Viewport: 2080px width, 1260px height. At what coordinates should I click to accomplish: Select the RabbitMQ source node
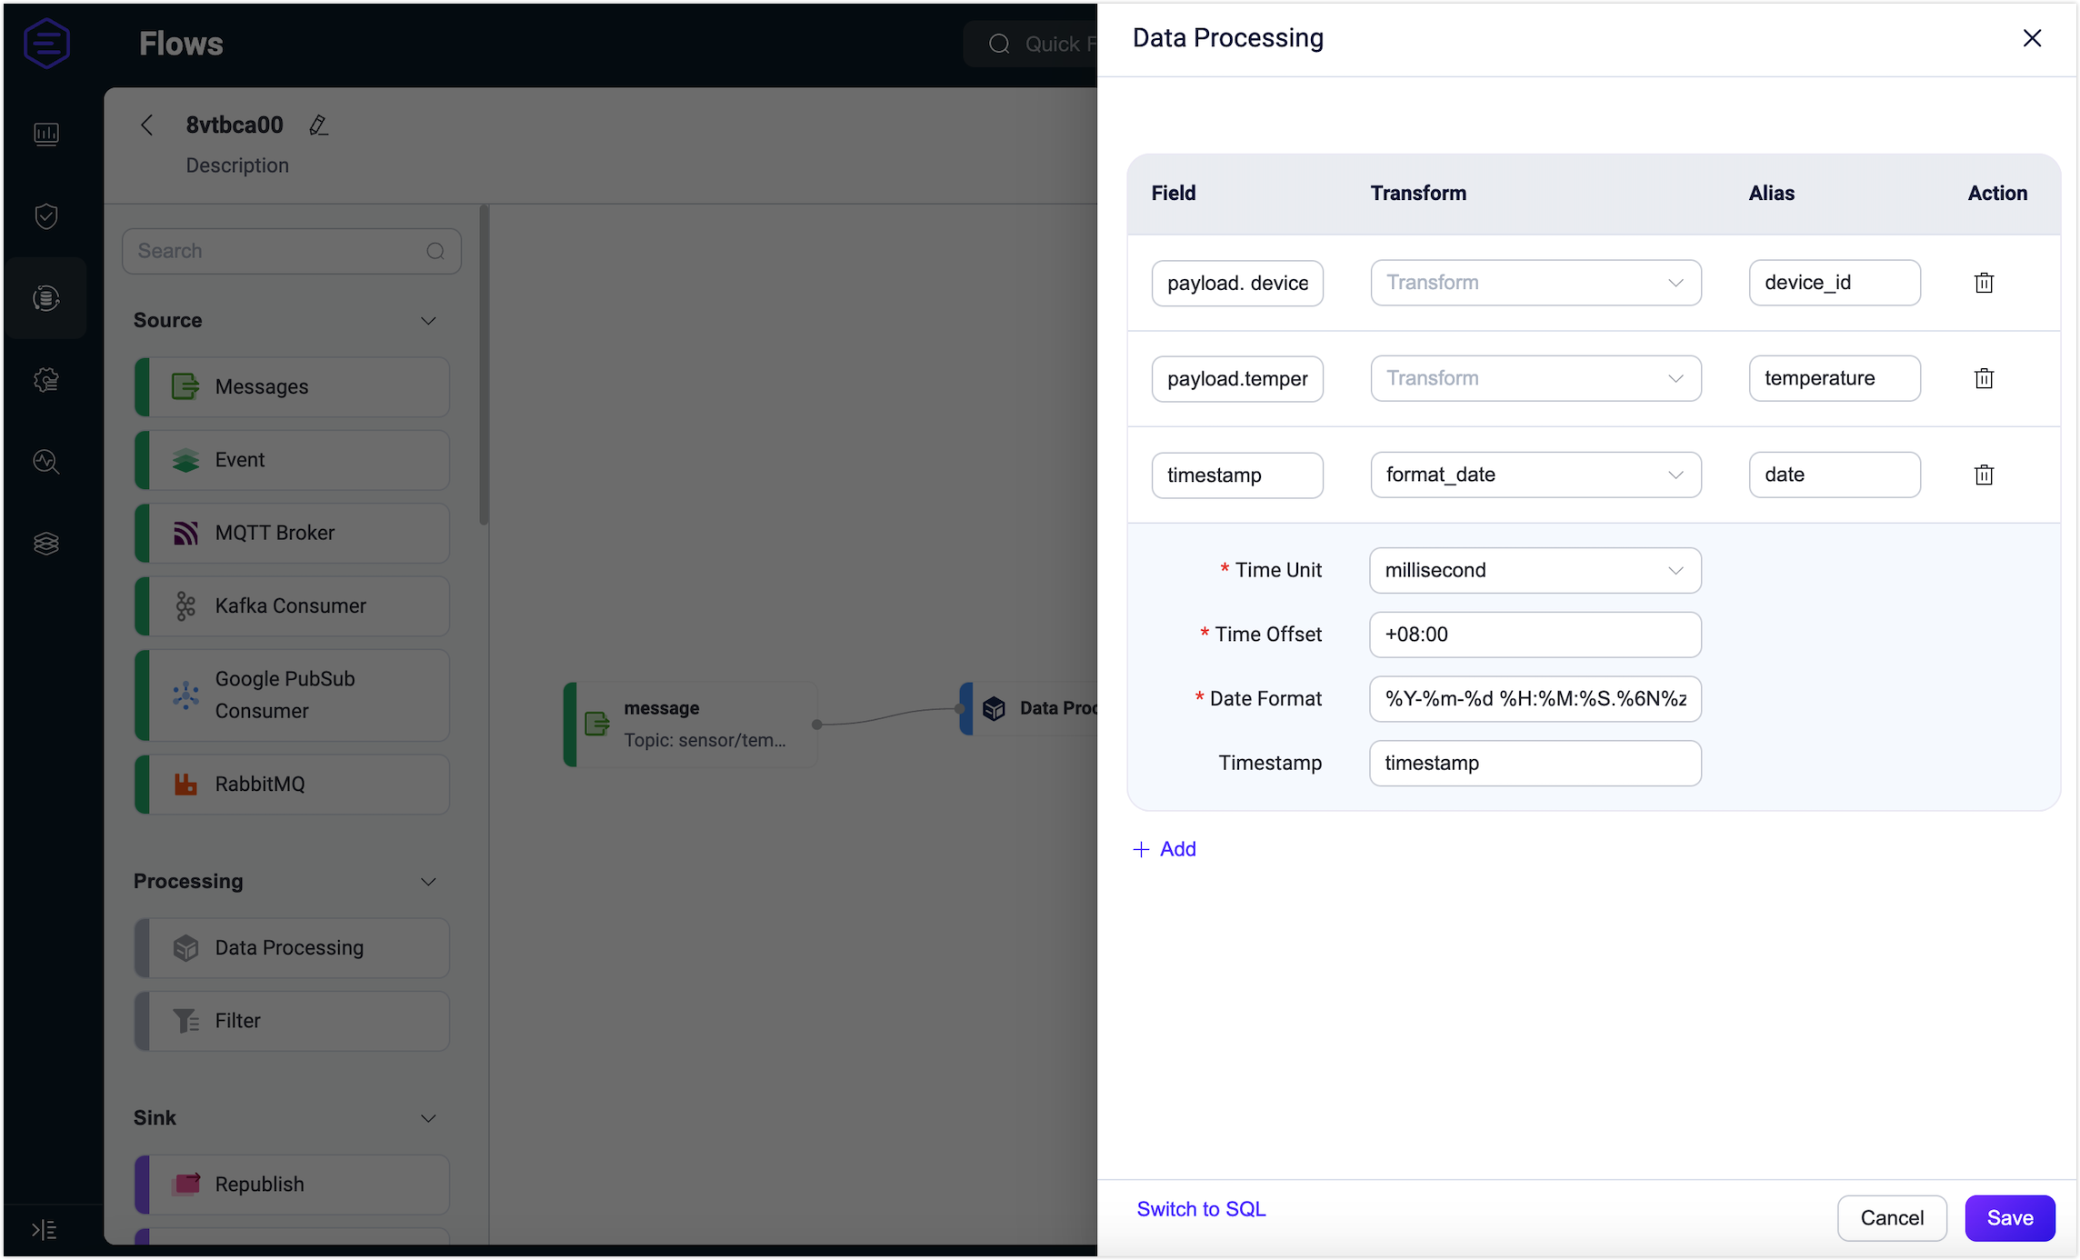292,784
